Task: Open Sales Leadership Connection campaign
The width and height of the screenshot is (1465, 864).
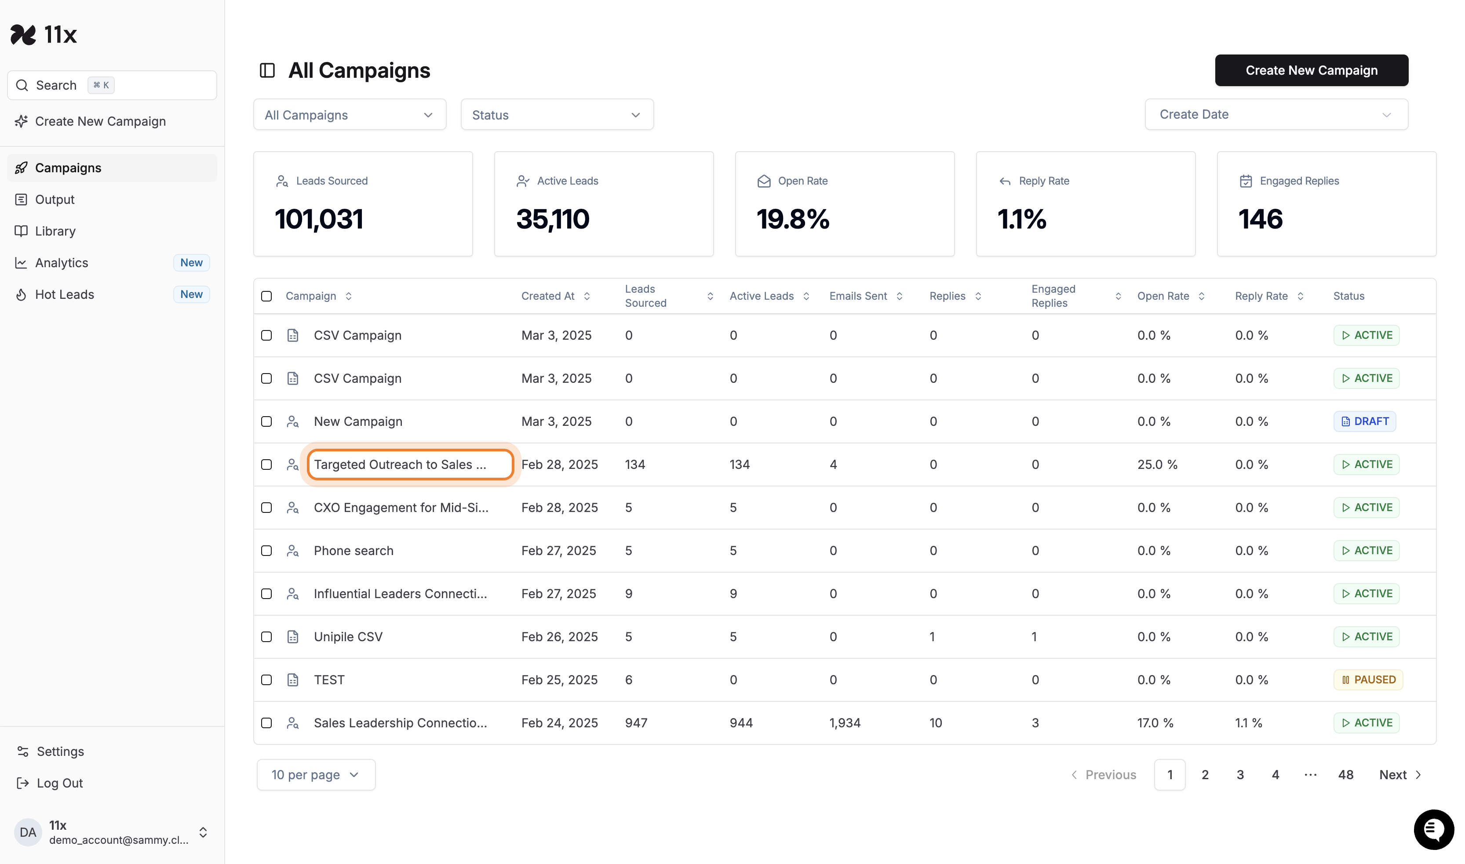Action: point(400,723)
